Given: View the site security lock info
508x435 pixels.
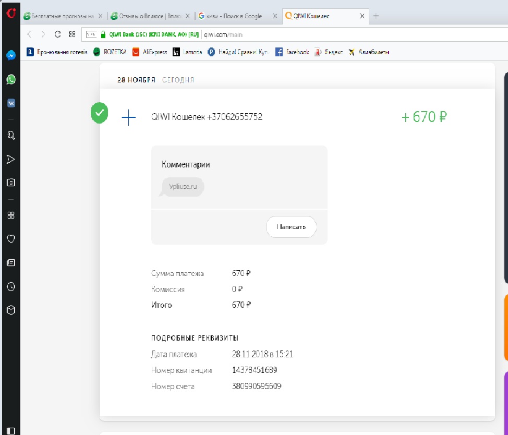Looking at the screenshot, I should pos(103,34).
